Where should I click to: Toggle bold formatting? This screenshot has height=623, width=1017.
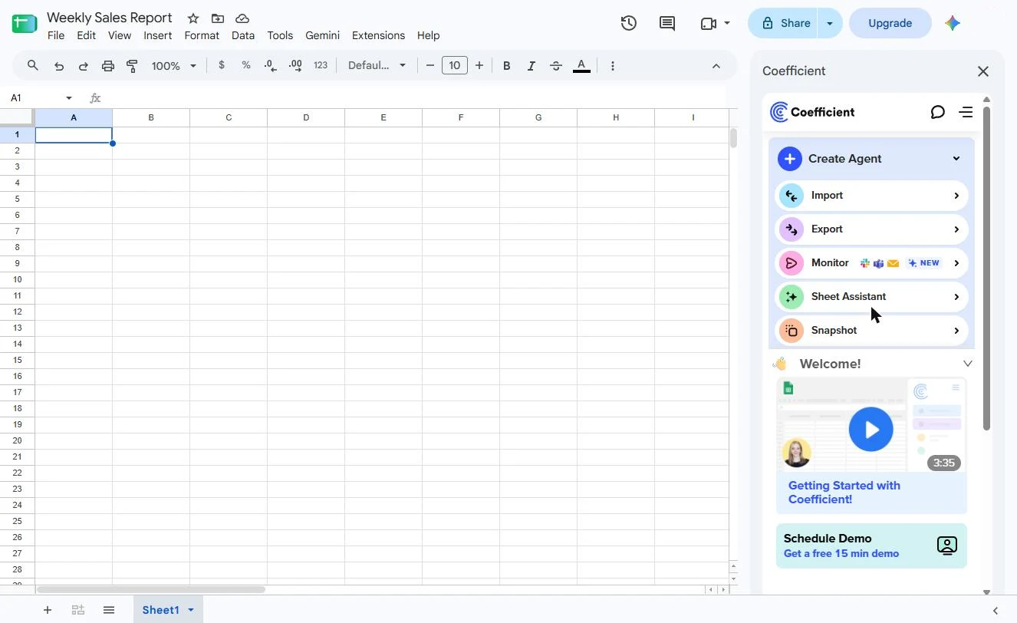click(506, 66)
